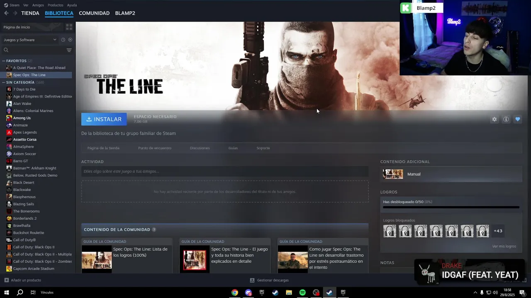Open Windows taskbar search
Screen dimensions: 531x298
click(x=20, y=293)
